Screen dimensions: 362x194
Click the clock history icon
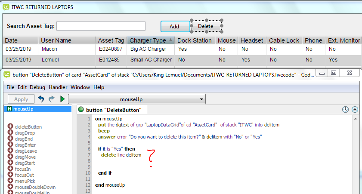click(x=345, y=110)
